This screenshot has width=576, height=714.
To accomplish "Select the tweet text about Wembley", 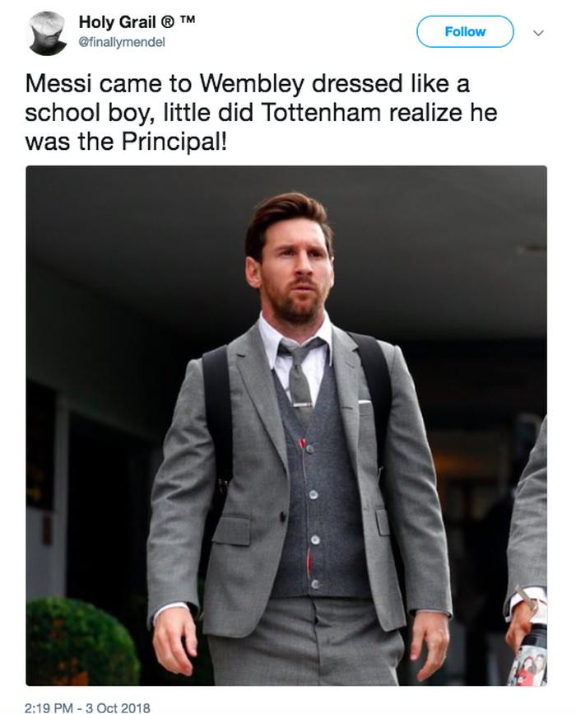I will pos(261,113).
